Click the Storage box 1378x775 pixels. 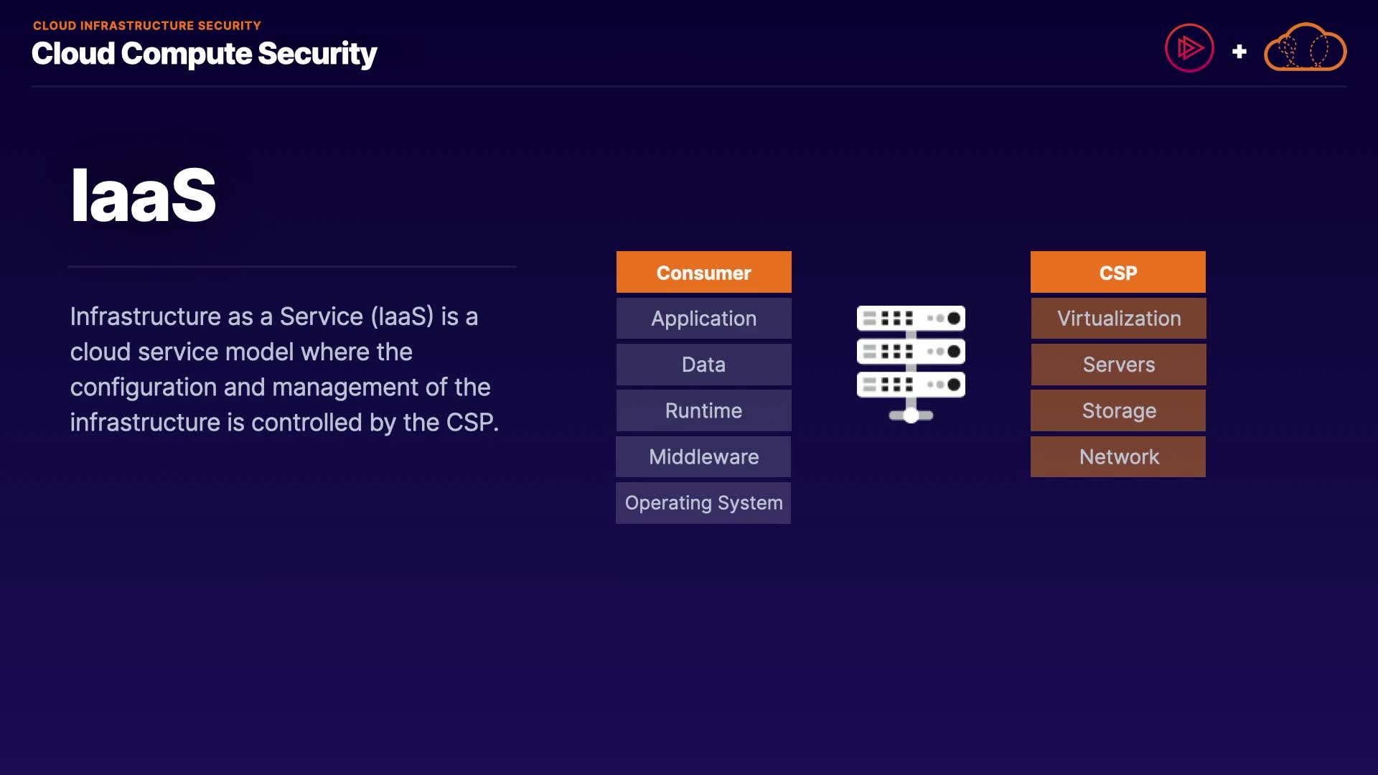1118,410
